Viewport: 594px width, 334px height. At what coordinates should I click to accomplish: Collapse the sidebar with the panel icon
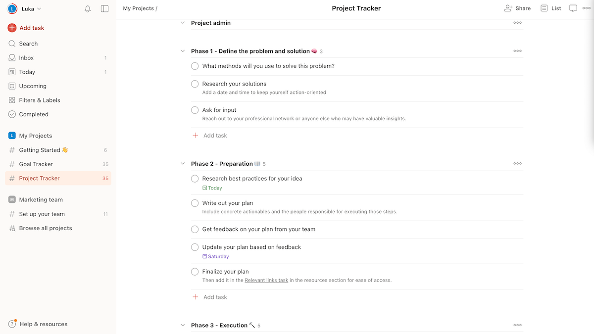[x=104, y=8]
